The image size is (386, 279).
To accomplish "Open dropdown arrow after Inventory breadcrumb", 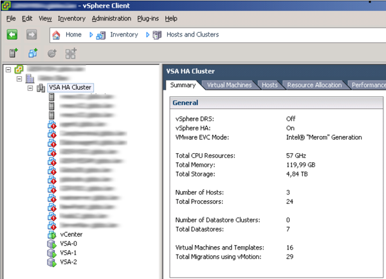I will 147,35.
